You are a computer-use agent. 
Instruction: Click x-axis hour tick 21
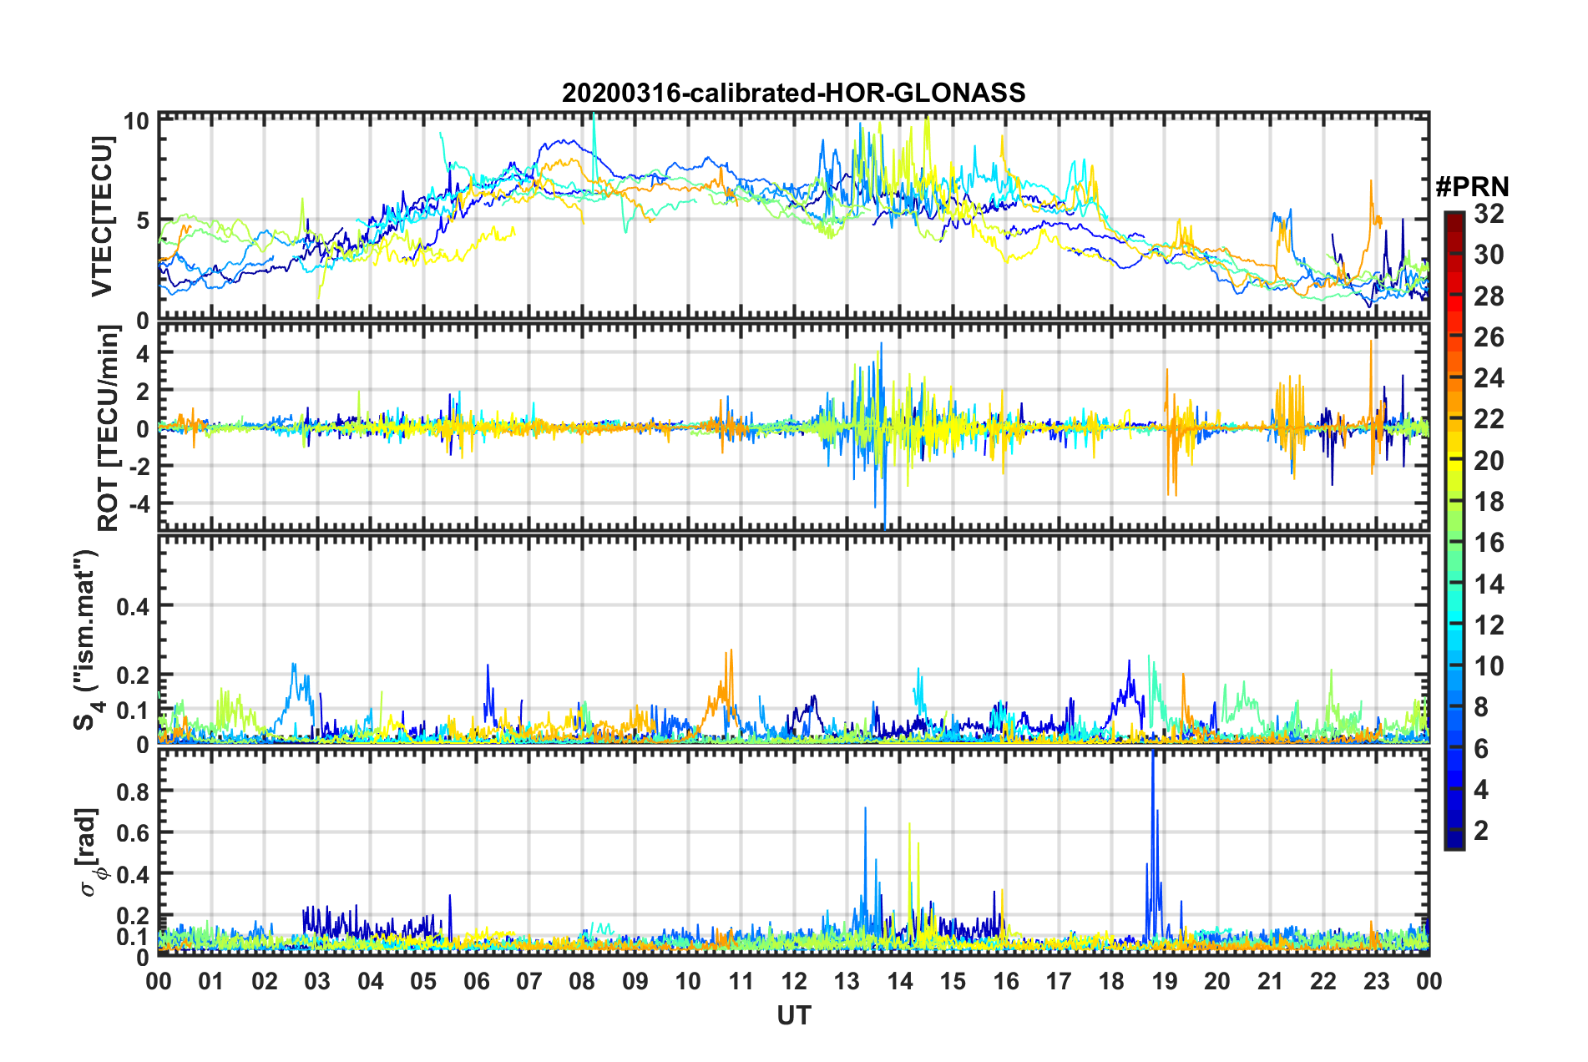(1271, 981)
